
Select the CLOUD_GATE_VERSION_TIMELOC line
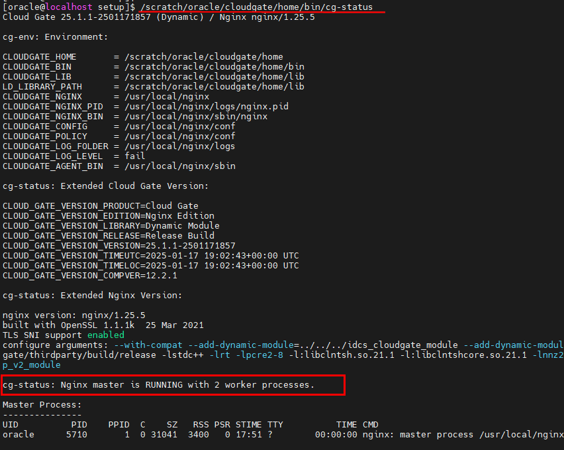click(151, 265)
